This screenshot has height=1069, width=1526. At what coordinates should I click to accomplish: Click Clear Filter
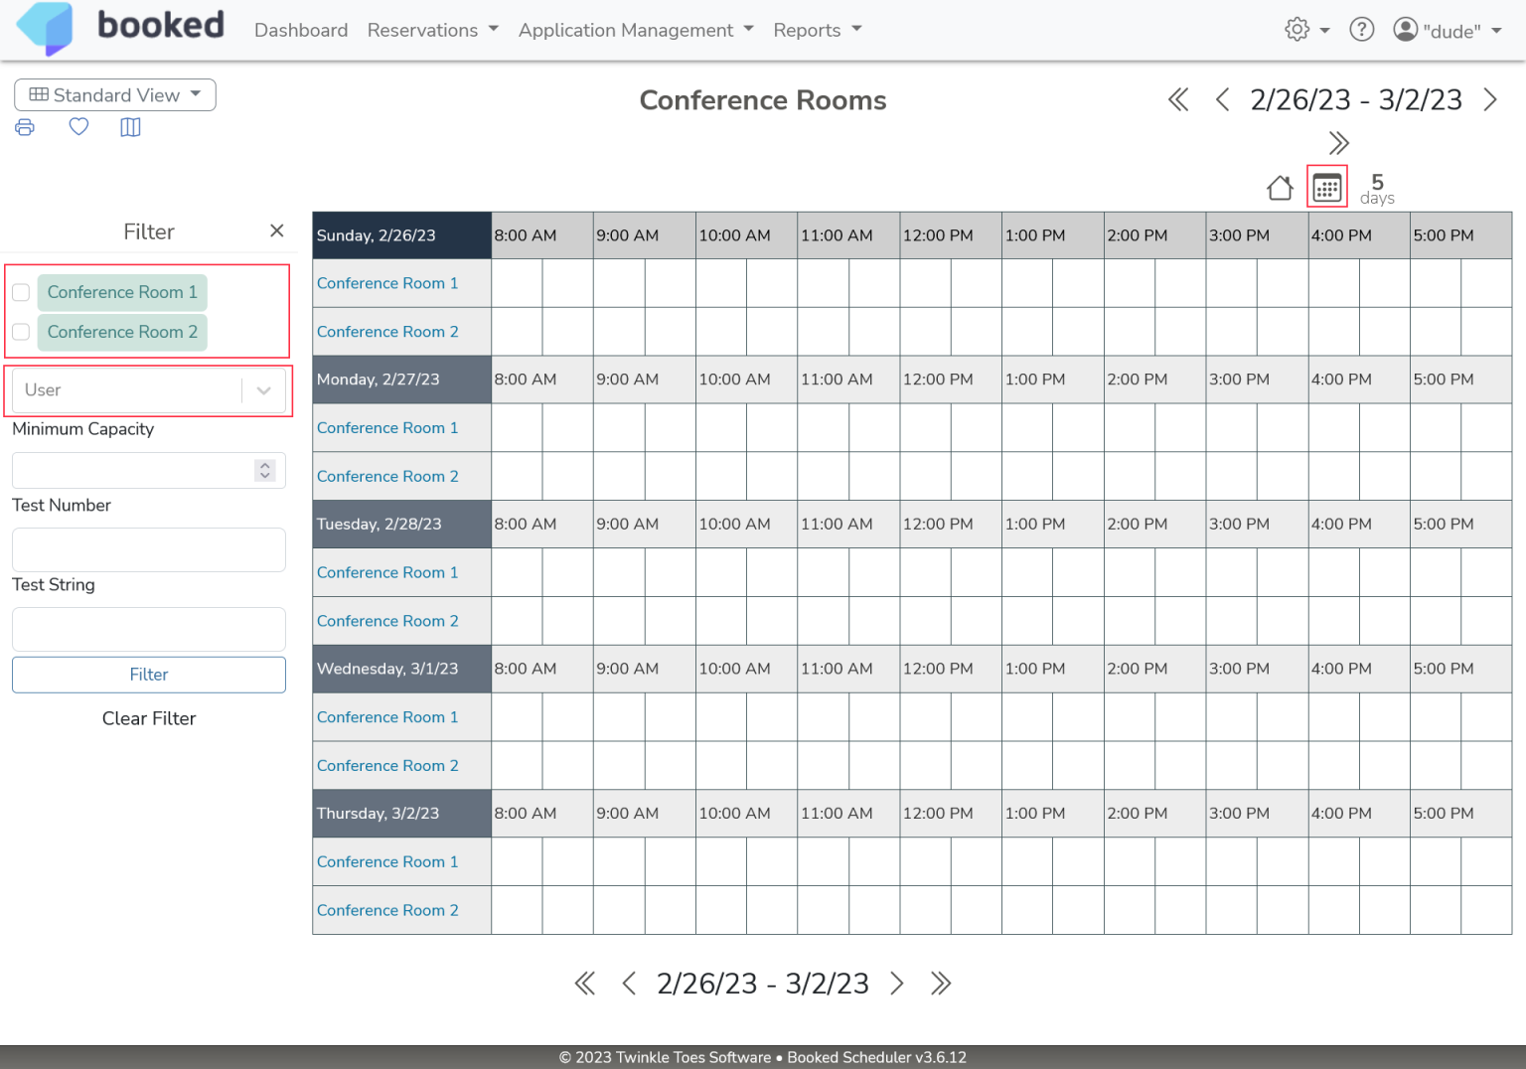coord(149,718)
